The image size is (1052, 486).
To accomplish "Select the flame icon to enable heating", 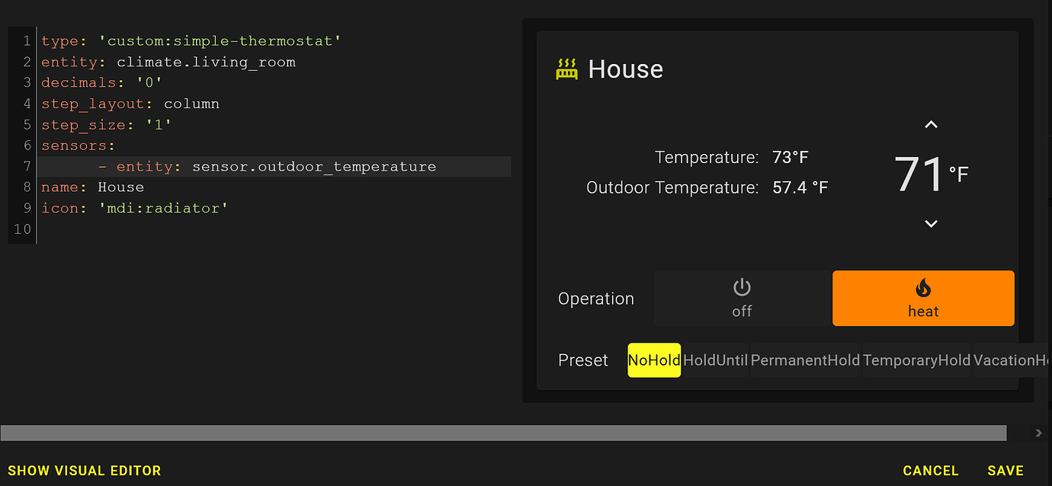I will click(x=923, y=288).
